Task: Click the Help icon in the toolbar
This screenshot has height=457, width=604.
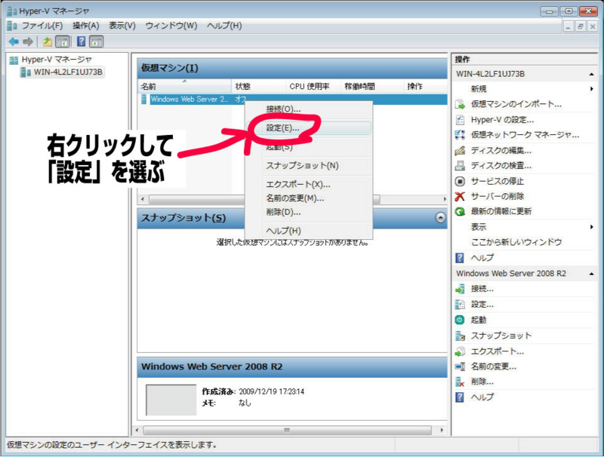Action: [79, 41]
